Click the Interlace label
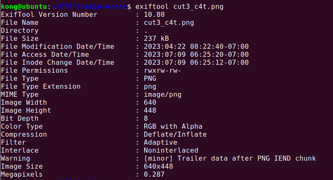The width and height of the screenshot is (333, 180). pyautogui.click(x=20, y=151)
